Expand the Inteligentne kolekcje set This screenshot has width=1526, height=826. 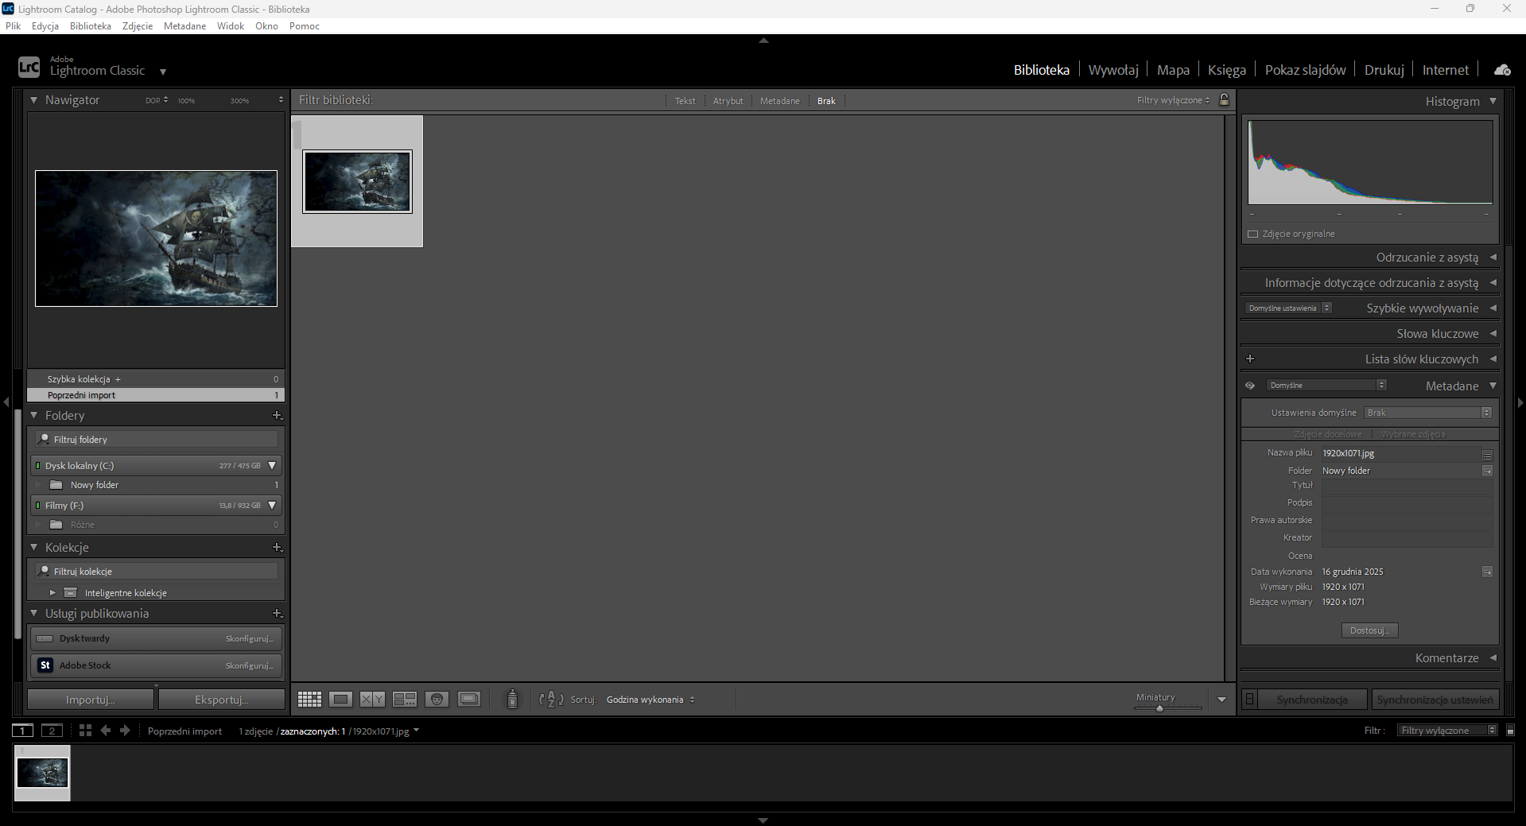52,593
